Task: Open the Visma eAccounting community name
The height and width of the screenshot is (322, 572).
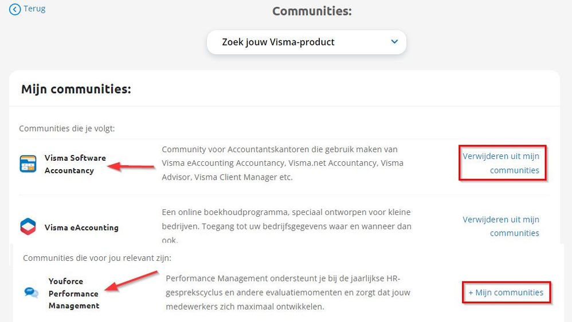Action: click(x=81, y=227)
